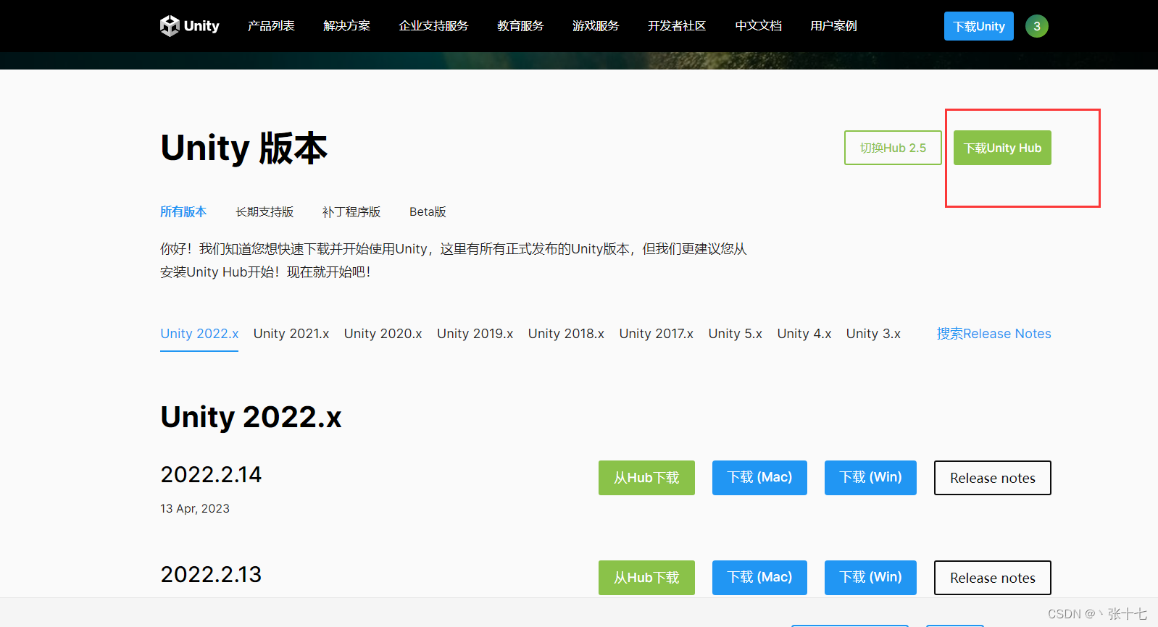Switch to the Unity 2020.x tab
Image resolution: width=1158 pixels, height=627 pixels.
(383, 334)
